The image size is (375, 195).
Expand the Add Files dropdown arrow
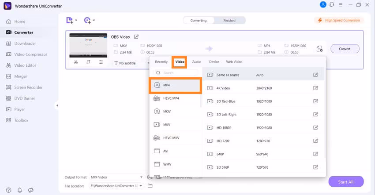(76, 20)
